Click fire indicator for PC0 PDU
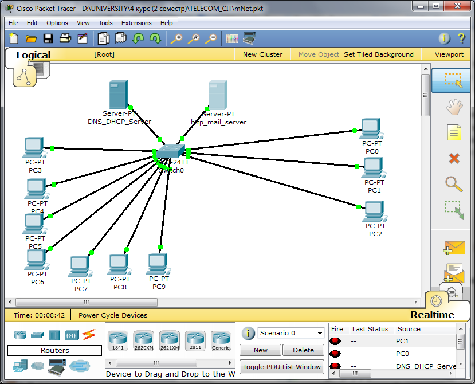The image size is (475, 384). pos(335,354)
